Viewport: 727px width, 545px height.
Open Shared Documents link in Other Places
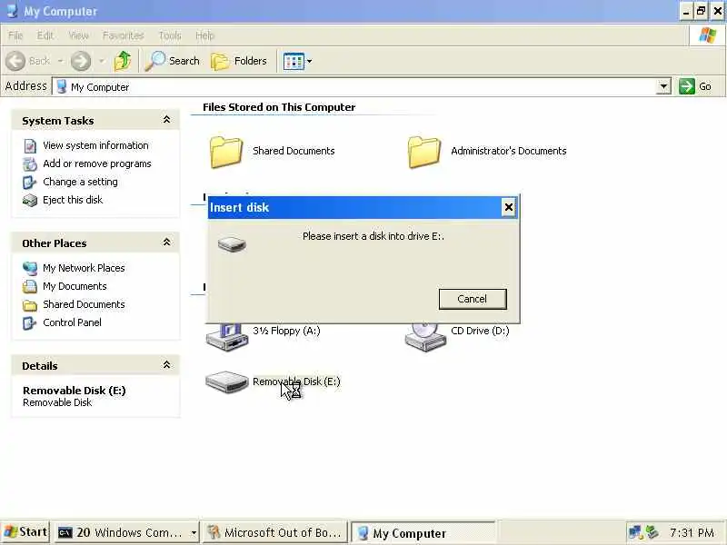[x=84, y=304]
